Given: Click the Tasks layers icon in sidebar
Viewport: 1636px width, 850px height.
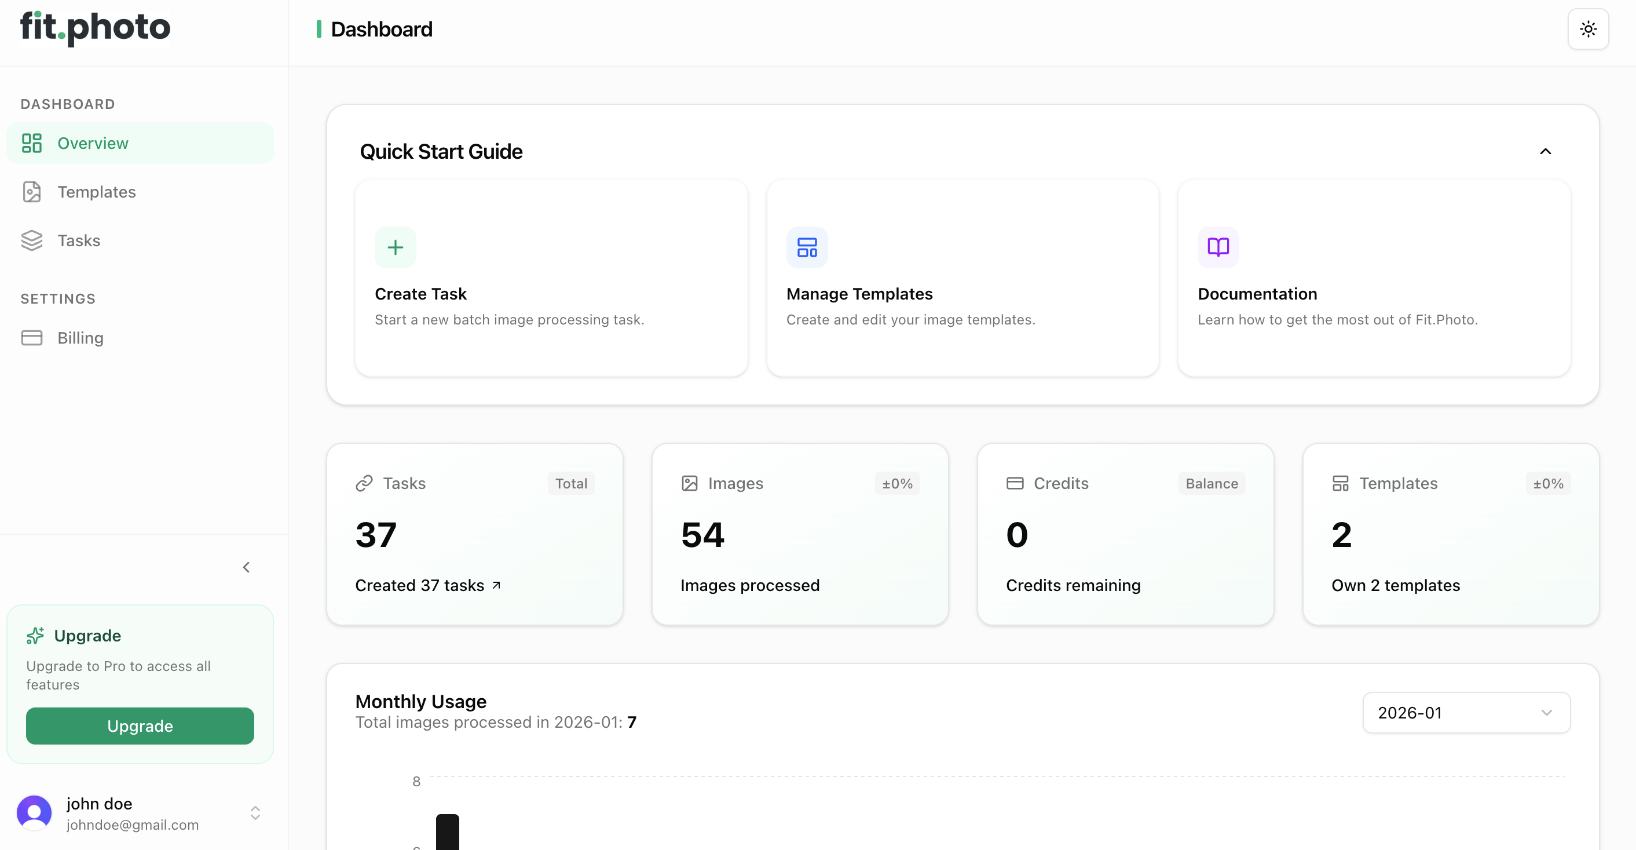Looking at the screenshot, I should (32, 240).
